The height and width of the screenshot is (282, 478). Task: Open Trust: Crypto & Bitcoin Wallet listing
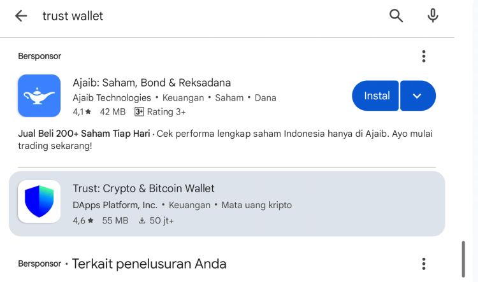227,204
